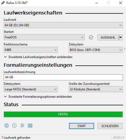Open the settings sliders icon
This screenshot has height=140, width=126.
(22, 126)
